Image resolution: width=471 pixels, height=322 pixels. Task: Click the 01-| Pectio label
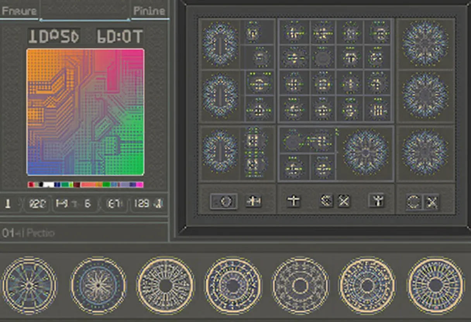coord(29,233)
